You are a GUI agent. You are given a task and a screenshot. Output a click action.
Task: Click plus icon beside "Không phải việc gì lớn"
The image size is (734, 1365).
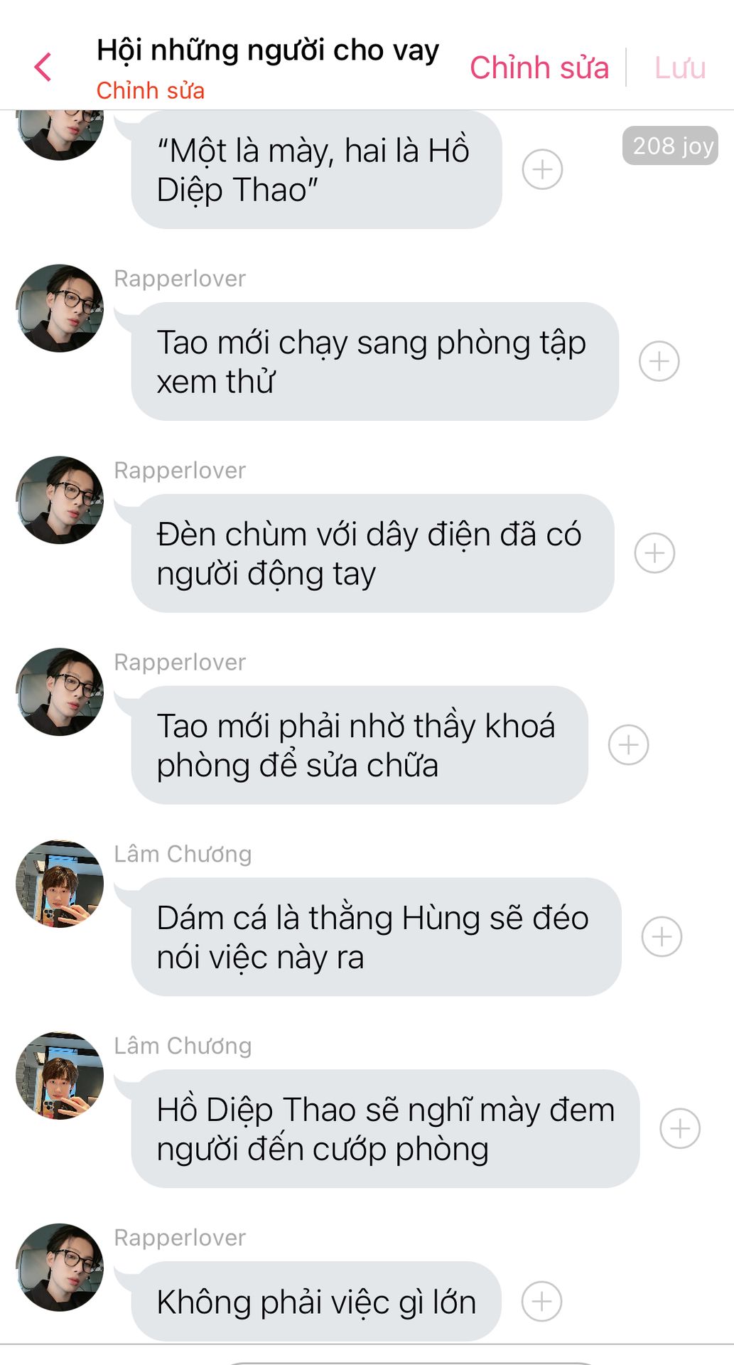click(541, 1302)
